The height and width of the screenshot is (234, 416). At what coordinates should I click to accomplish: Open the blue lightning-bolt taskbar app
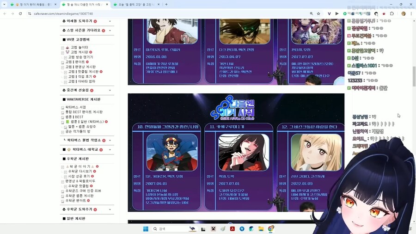242,229
